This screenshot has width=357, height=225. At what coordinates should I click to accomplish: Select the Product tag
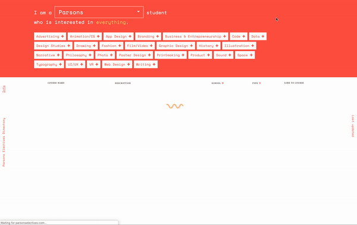pyautogui.click(x=201, y=55)
